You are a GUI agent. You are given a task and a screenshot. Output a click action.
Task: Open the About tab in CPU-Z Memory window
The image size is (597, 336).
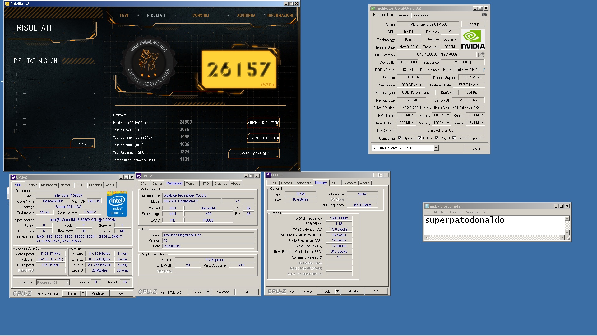point(364,183)
